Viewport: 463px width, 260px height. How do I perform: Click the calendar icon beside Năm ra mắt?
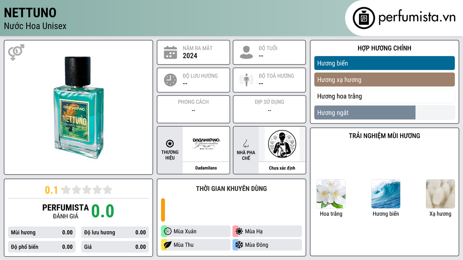tap(170, 52)
